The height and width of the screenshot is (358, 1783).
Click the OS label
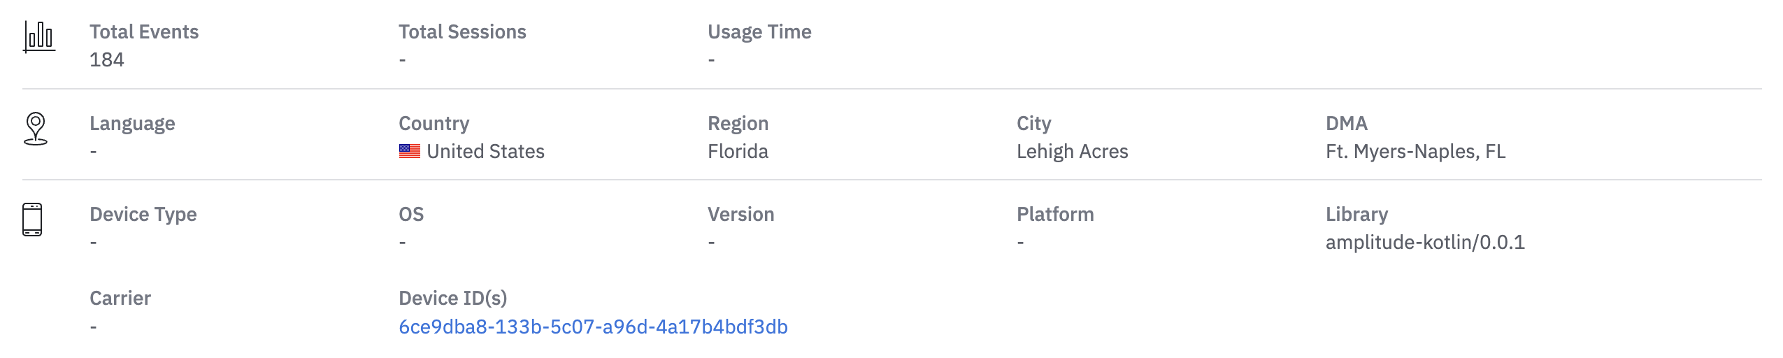(411, 215)
